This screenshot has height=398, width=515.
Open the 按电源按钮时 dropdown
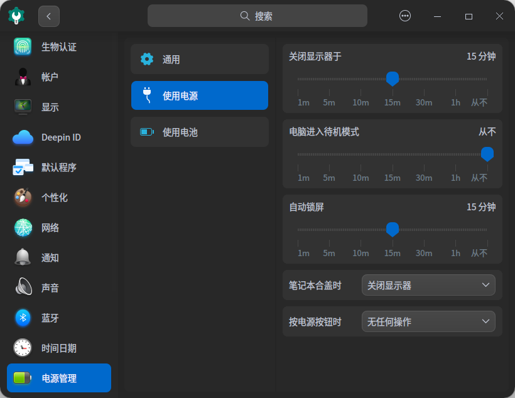coord(428,321)
